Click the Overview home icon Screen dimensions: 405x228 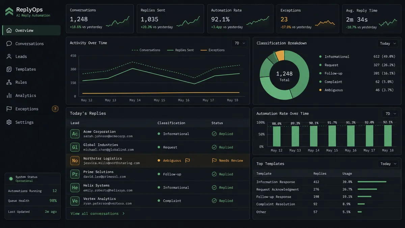pyautogui.click(x=9, y=30)
